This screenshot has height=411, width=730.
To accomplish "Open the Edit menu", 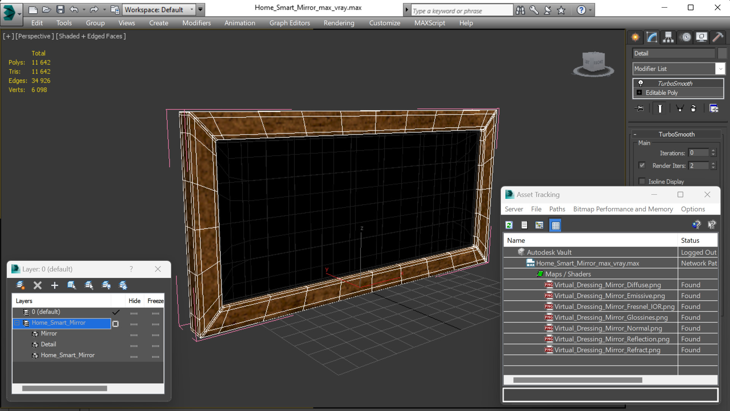I will pyautogui.click(x=37, y=23).
